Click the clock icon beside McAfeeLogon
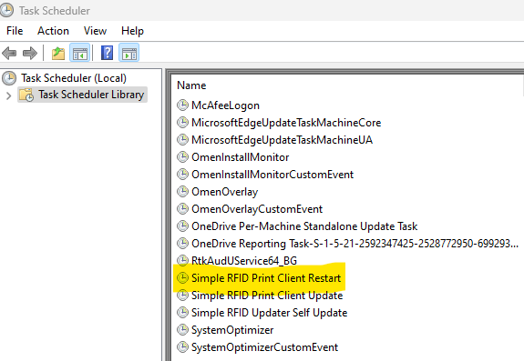524x361 pixels. click(x=182, y=105)
